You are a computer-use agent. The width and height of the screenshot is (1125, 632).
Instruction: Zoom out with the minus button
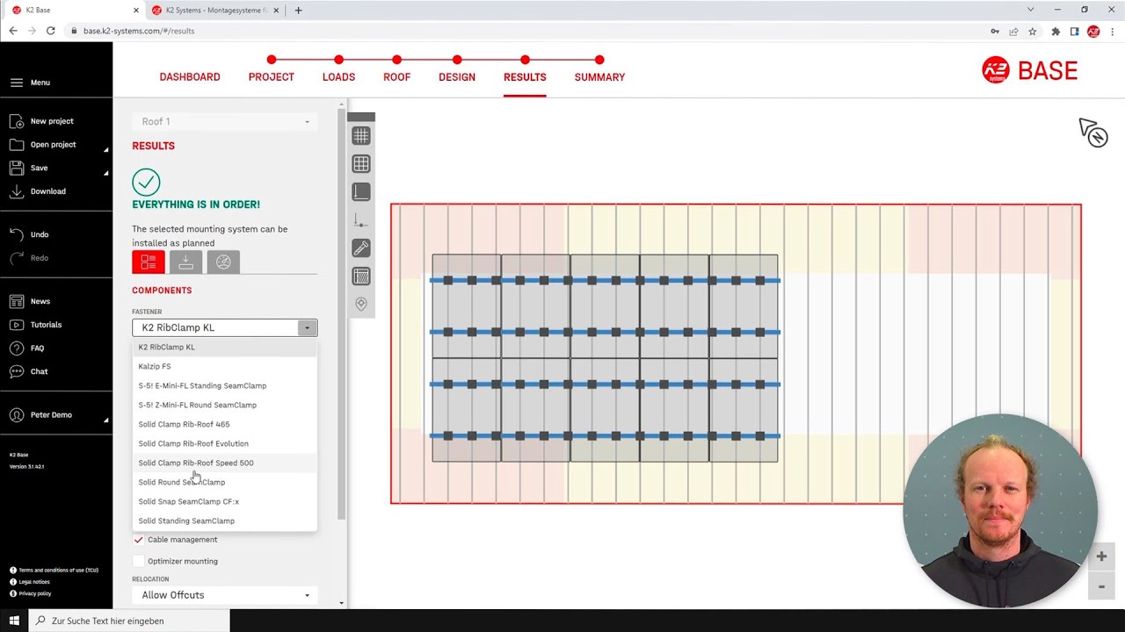[1101, 586]
